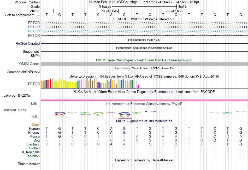Screen dimensions: 248x170
Task: Click the Rhesus species row label
Action: click(34, 132)
